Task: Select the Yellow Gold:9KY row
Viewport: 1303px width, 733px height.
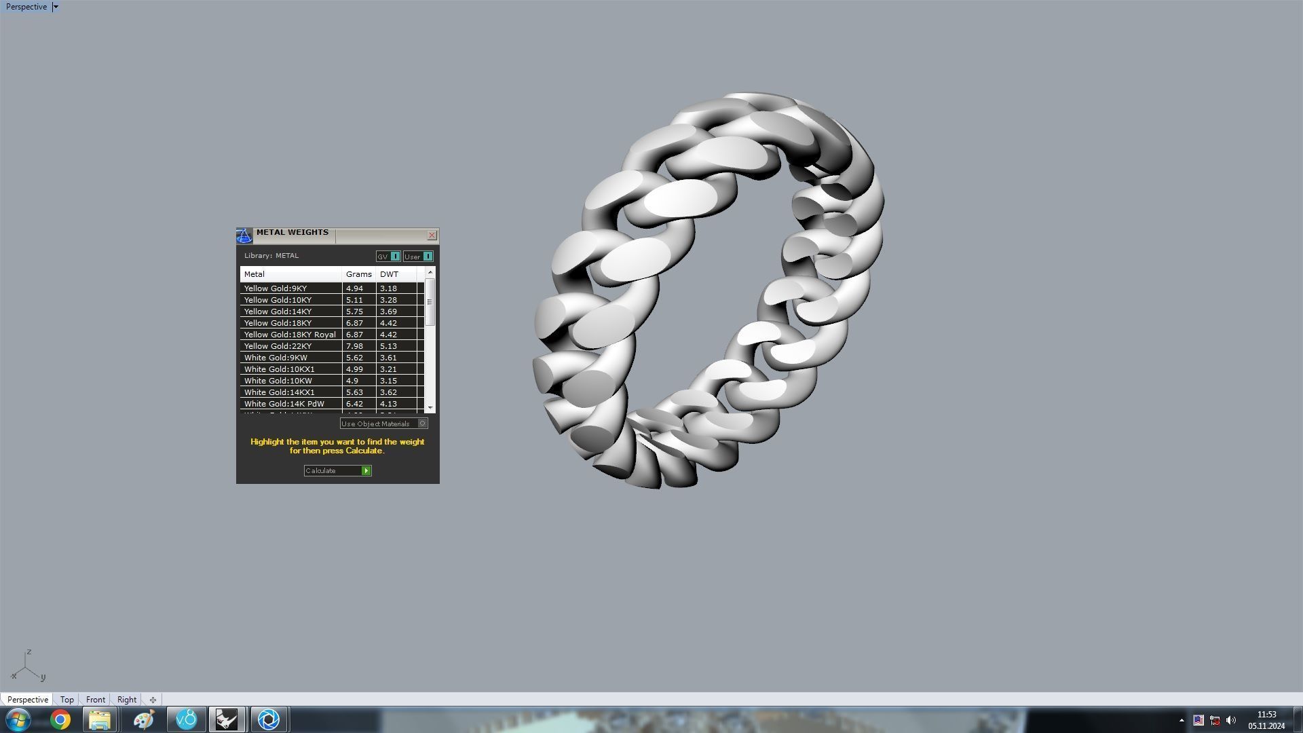Action: [x=333, y=288]
